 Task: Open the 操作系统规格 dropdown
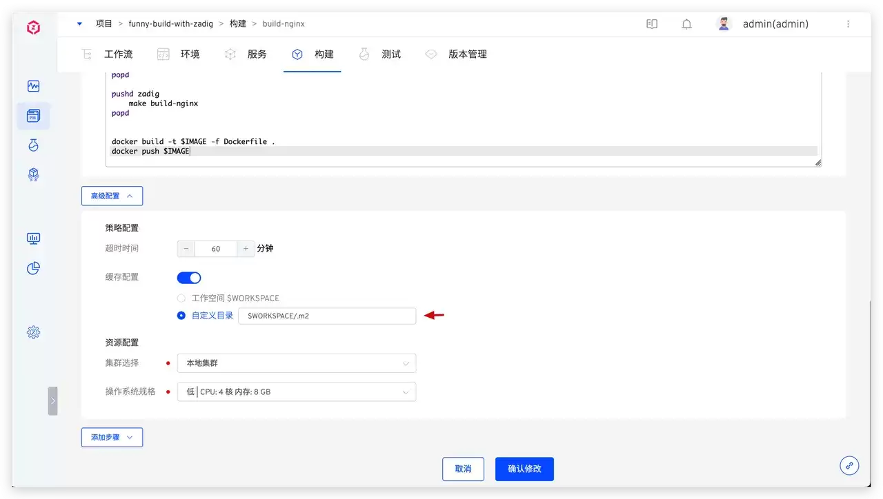pos(297,392)
